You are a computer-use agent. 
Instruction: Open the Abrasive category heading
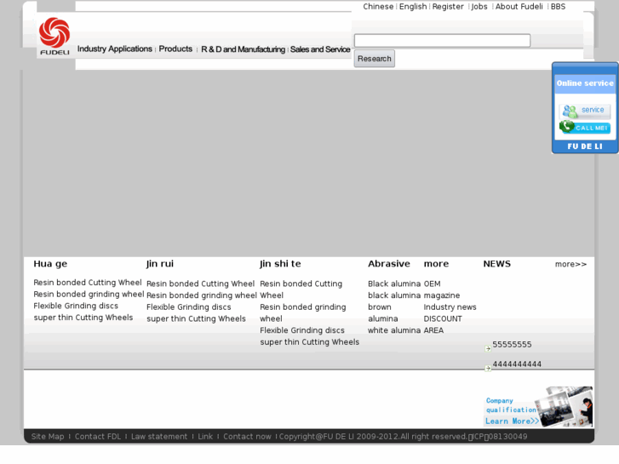(389, 264)
